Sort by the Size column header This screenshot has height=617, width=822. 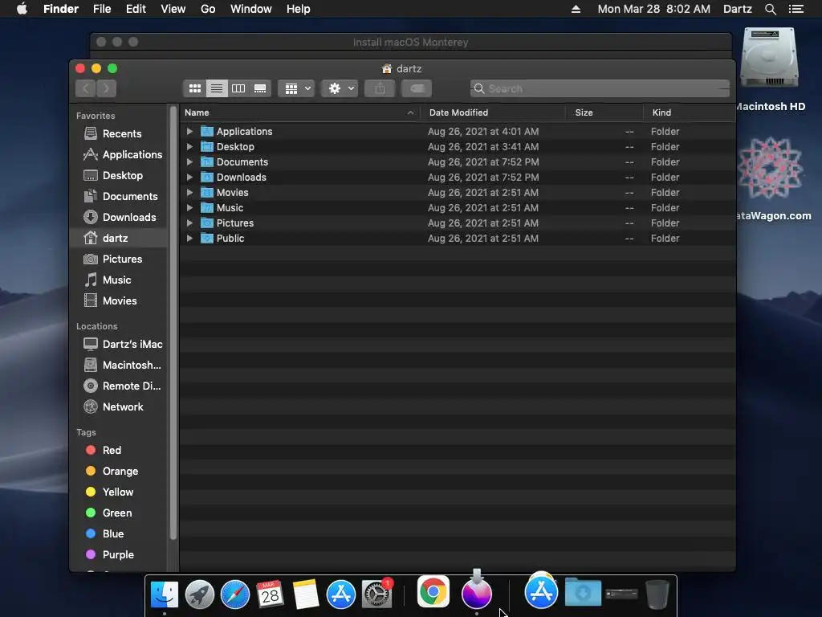[x=604, y=112]
